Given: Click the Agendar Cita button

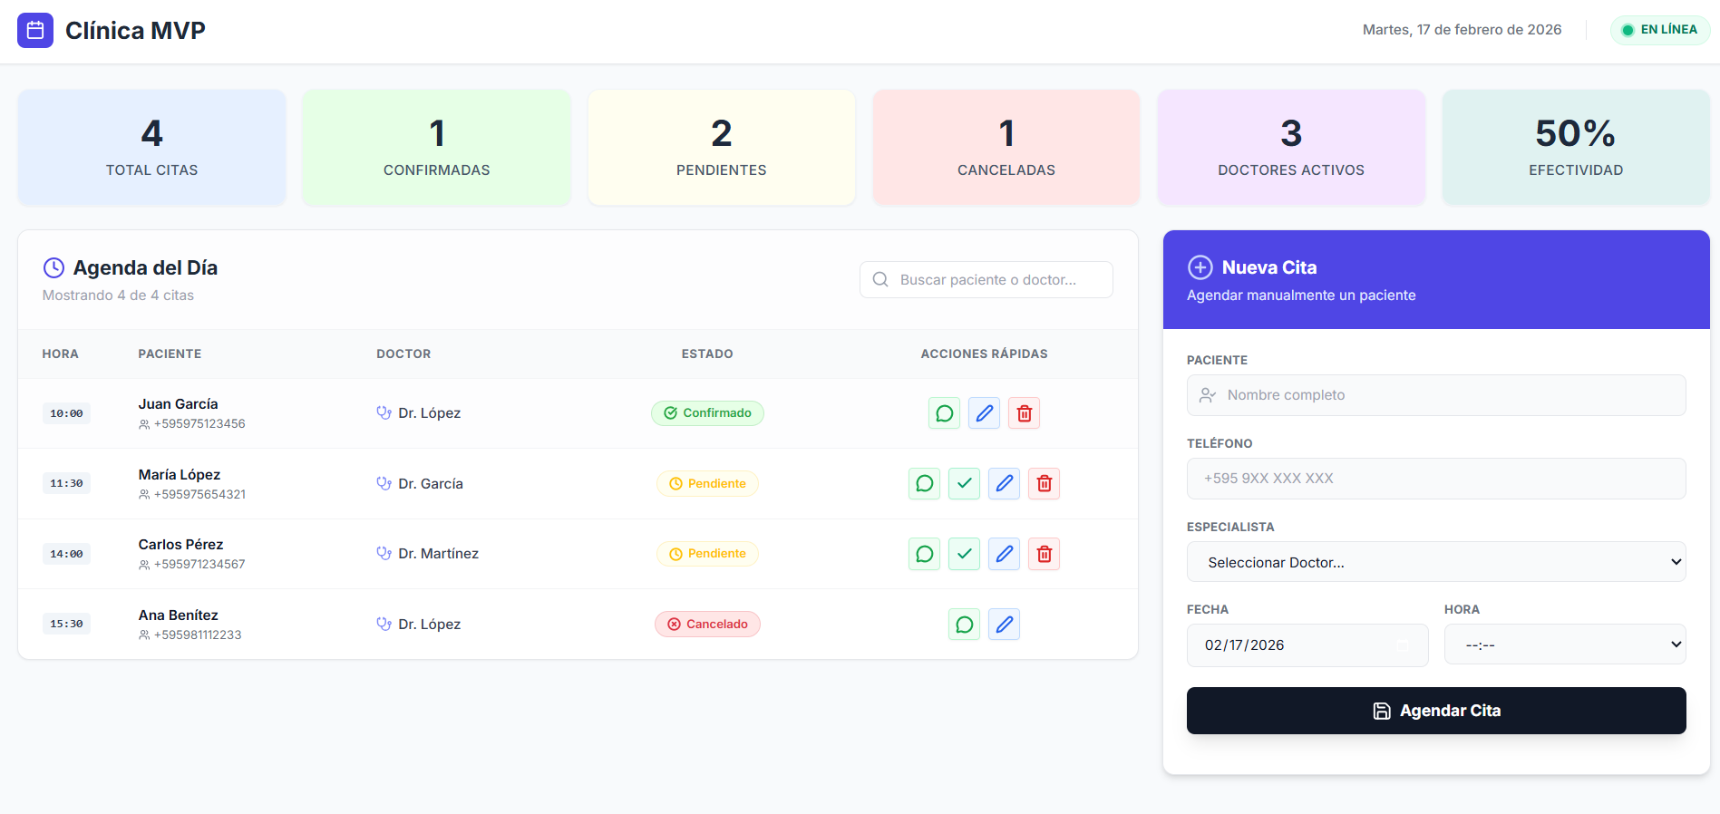Looking at the screenshot, I should click(x=1435, y=711).
